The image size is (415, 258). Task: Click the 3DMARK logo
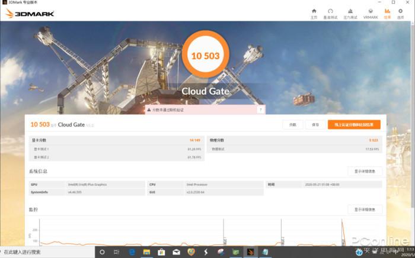pos(30,14)
